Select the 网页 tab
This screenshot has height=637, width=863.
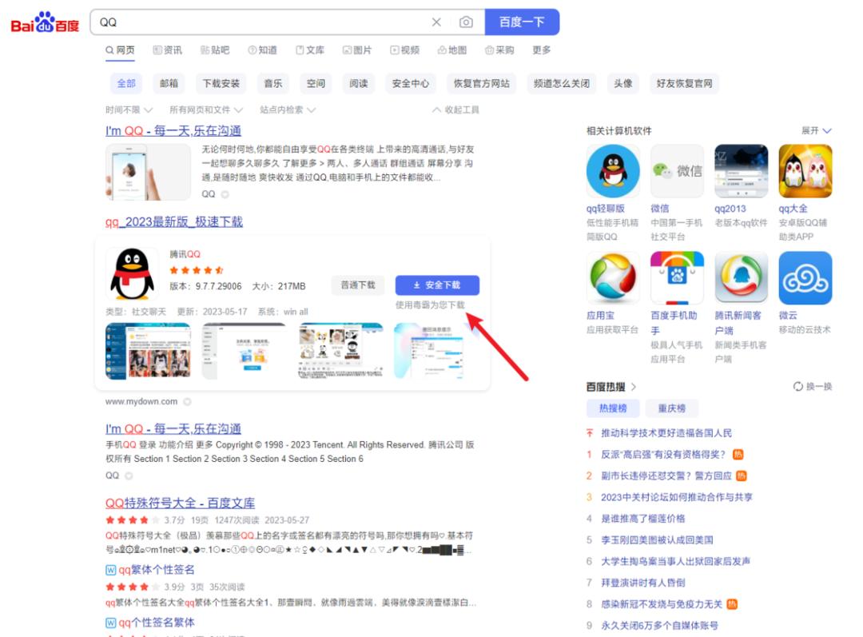[120, 50]
